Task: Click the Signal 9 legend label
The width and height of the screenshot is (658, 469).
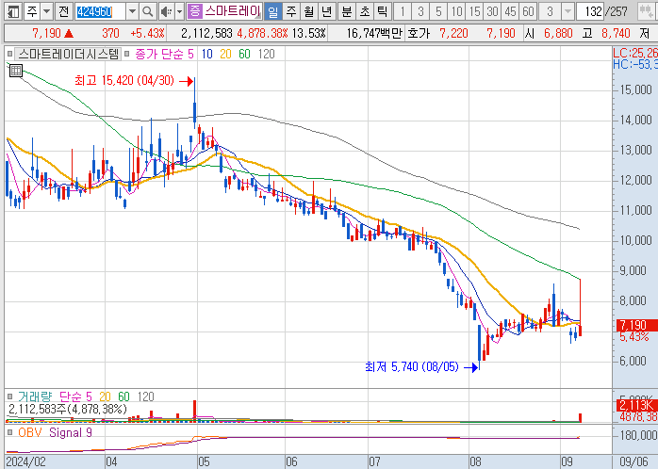Action: click(x=70, y=432)
